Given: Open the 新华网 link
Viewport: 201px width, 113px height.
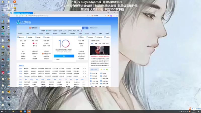Looking at the screenshot, I should [x=34, y=34].
